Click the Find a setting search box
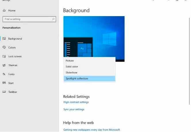The height and width of the screenshot is (132, 191). (x=27, y=19)
